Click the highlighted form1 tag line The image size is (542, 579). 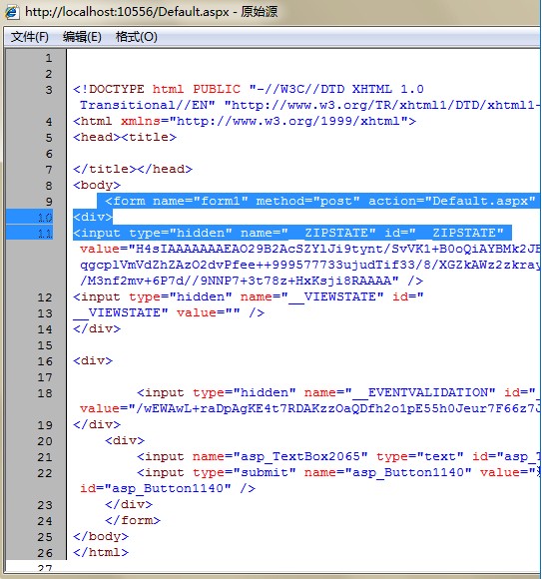[319, 202]
